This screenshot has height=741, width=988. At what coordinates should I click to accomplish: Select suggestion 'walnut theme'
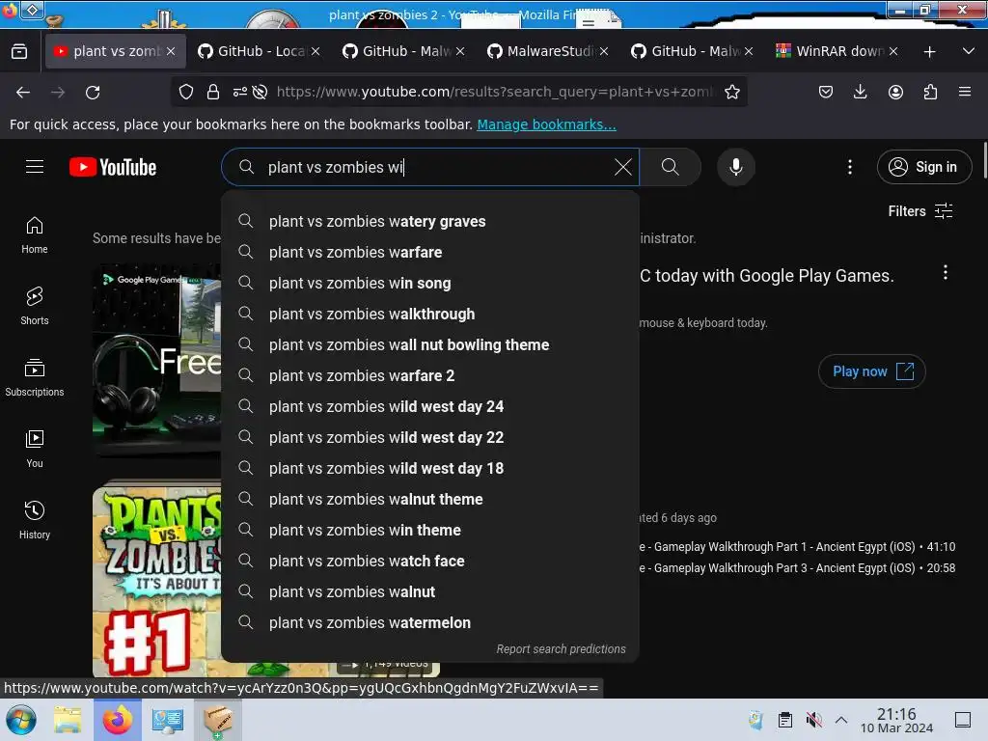430,499
